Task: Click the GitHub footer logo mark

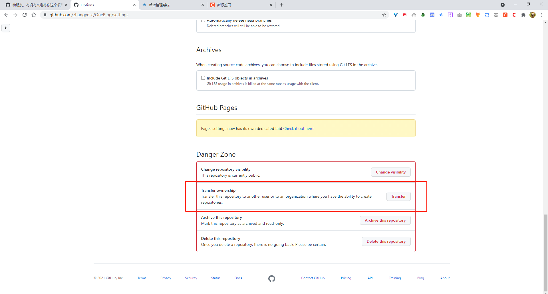Action: (272, 278)
